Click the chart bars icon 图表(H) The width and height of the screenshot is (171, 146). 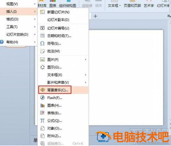coord(42,105)
